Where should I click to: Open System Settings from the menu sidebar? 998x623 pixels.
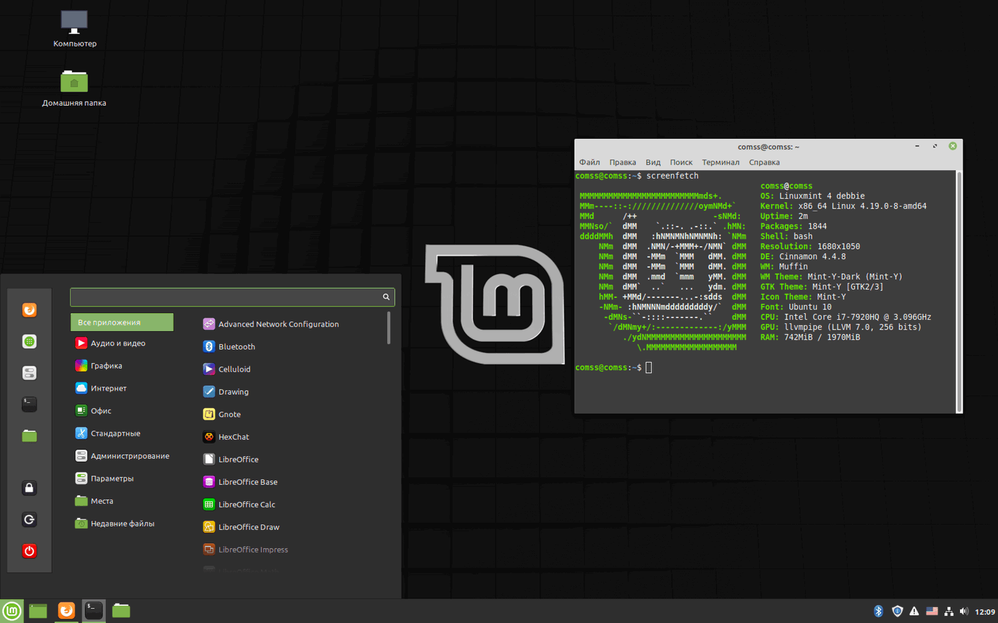(29, 372)
